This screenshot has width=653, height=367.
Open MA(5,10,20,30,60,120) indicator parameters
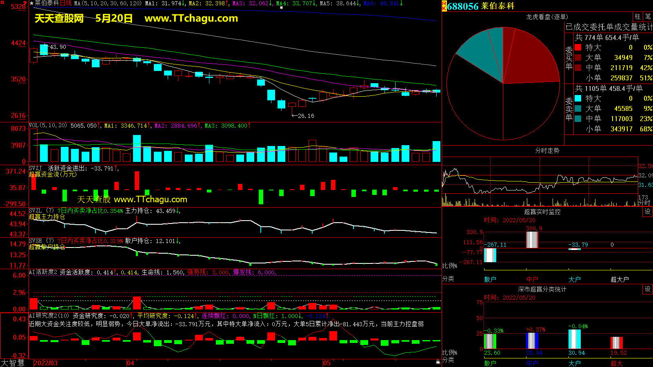coord(107,3)
